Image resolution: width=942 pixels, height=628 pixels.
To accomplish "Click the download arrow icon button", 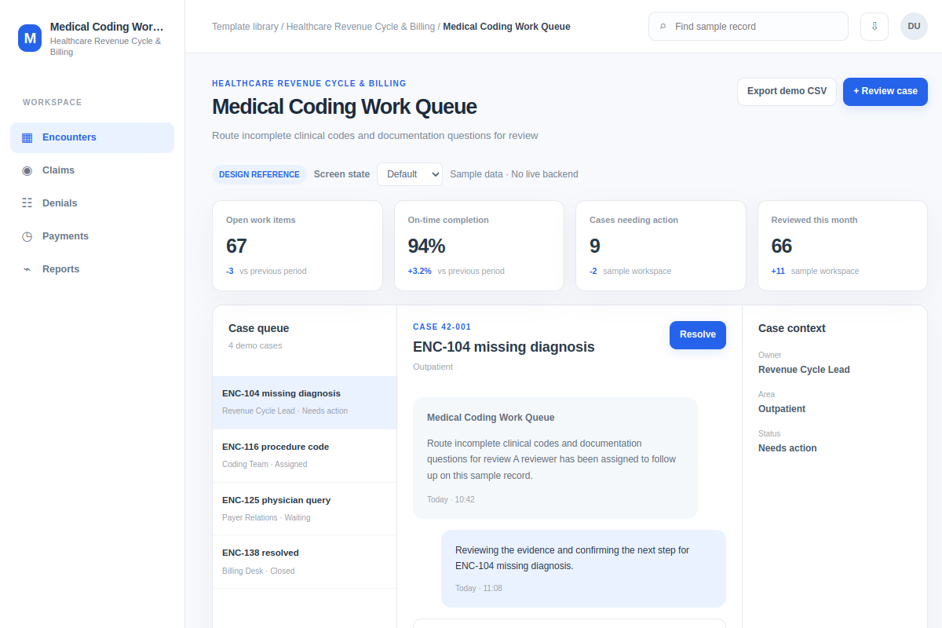I will (x=874, y=26).
